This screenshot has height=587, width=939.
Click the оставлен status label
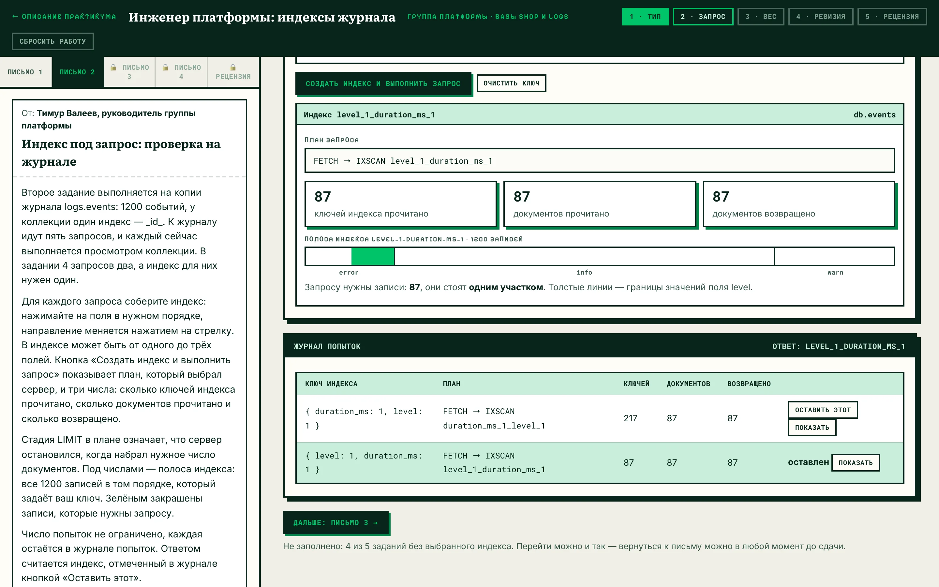808,462
